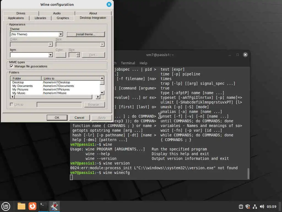Open the network connections tray icon
This screenshot has height=212, width=282.
[x=255, y=206]
